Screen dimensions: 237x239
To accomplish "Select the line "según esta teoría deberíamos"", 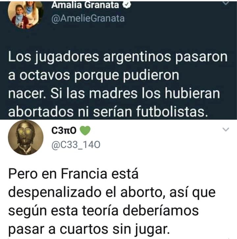I will pos(103,211).
